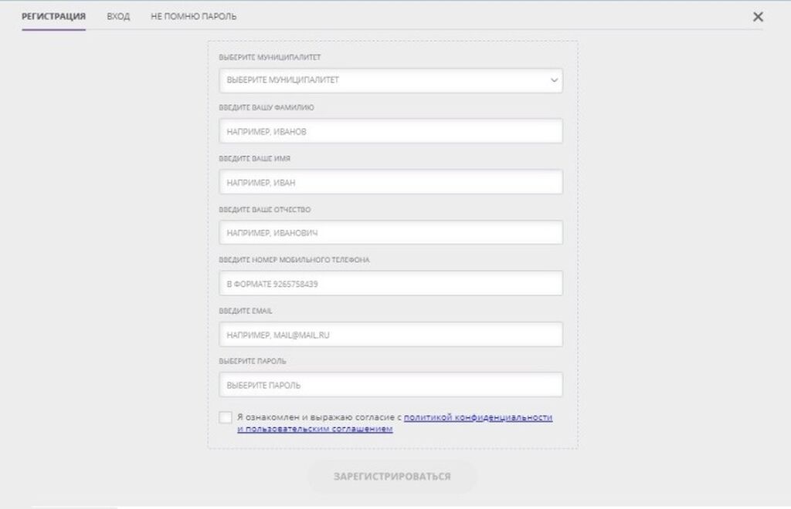Switch to the ВХОД tab
Image resolution: width=791 pixels, height=509 pixels.
point(118,16)
